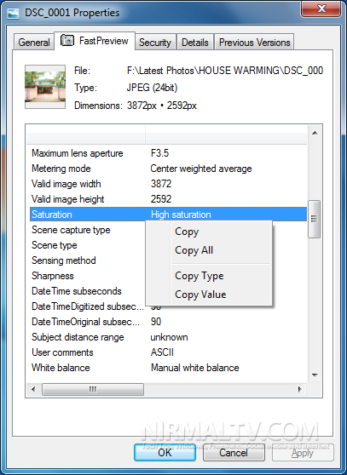Viewport: 347px width, 475px height.
Task: Click the down arrow on the vertical scrollbar
Action: [315, 375]
